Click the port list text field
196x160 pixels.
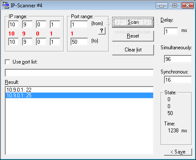click(x=79, y=73)
